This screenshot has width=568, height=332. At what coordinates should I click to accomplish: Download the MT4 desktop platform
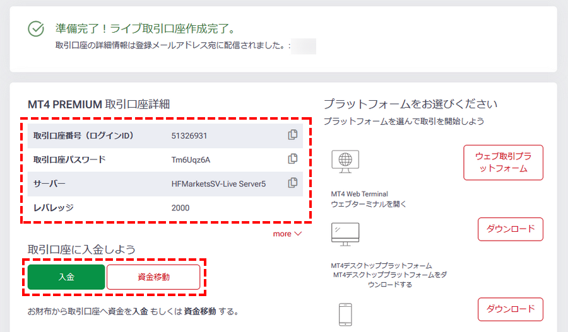[511, 229]
